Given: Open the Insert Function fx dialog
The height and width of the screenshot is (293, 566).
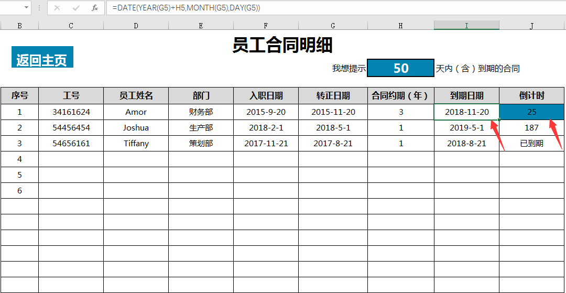Looking at the screenshot, I should (x=94, y=8).
